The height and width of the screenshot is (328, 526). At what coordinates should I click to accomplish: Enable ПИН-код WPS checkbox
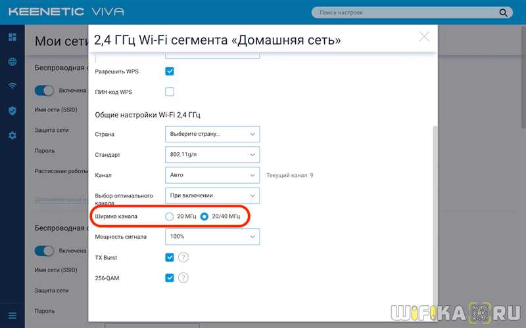(170, 92)
